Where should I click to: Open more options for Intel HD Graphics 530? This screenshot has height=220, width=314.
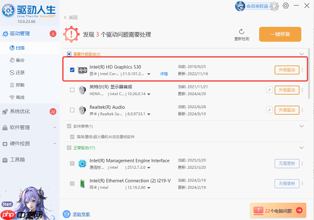click(x=302, y=70)
